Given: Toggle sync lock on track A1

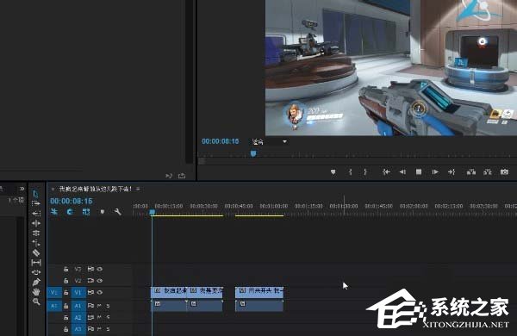Looking at the screenshot, I should point(90,306).
